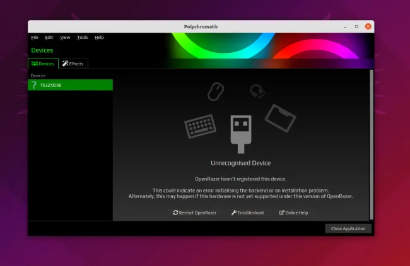The width and height of the screenshot is (410, 266).
Task: Click the Polychromatic title bar text
Action: (201, 26)
